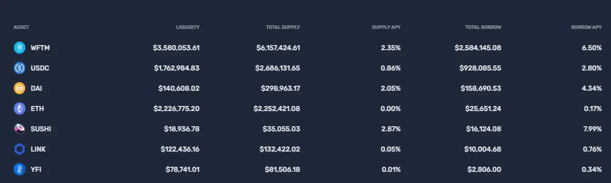Select the YFI token icon

(x=19, y=169)
